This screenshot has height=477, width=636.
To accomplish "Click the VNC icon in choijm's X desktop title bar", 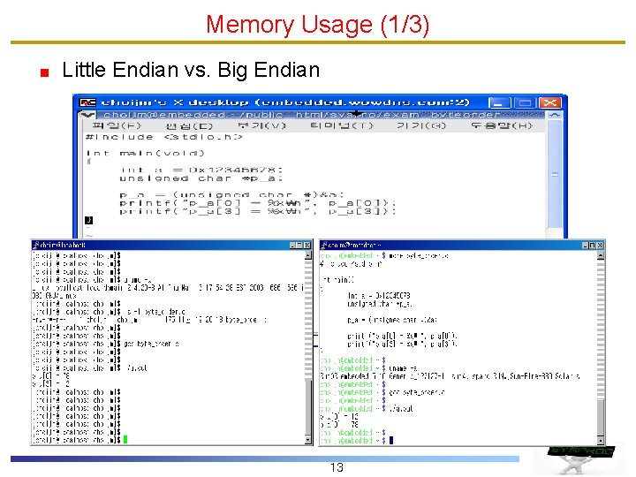I will pos(87,102).
